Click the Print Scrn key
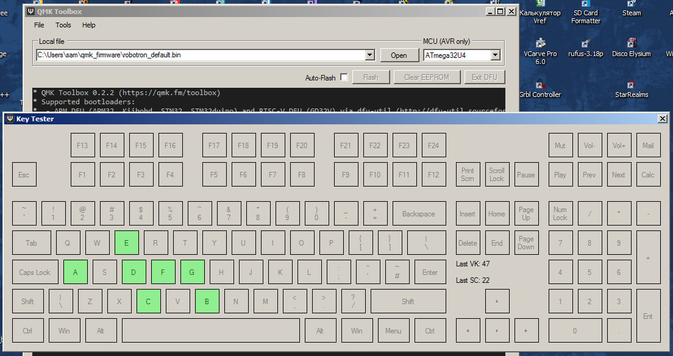 point(468,174)
